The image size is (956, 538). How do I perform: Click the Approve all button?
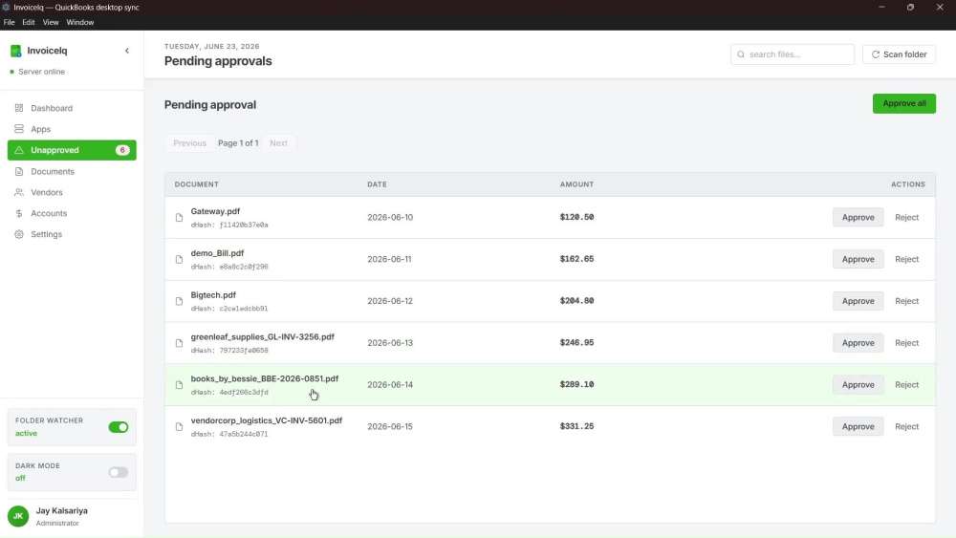(904, 103)
